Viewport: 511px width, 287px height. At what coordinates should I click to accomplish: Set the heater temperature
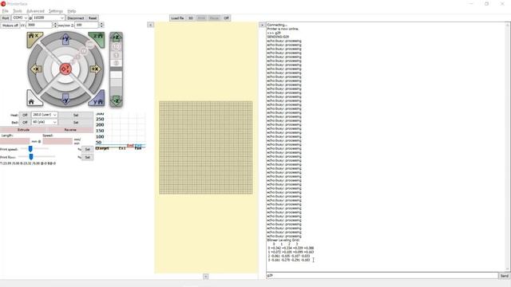76,115
